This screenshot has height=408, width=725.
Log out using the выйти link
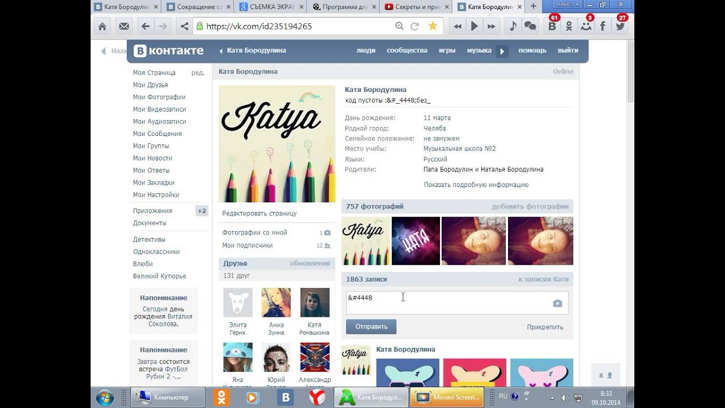coord(568,50)
